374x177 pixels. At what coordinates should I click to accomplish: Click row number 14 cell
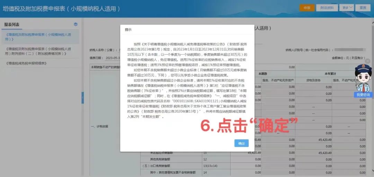[x=216, y=172]
